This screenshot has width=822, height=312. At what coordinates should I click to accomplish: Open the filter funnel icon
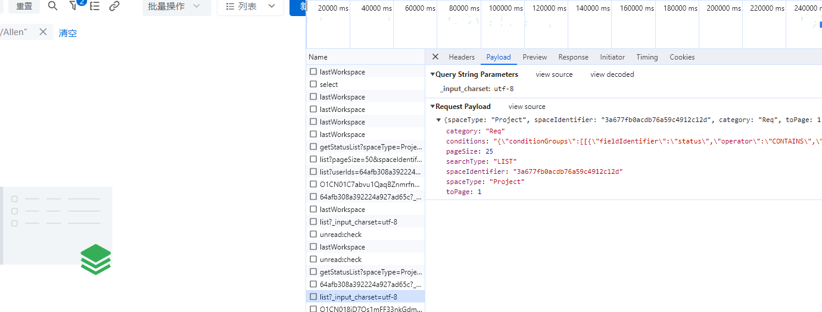click(x=74, y=6)
